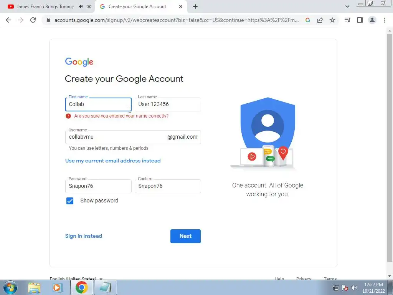393x295 pixels.
Task: Click the 'Create your Google Account' heading
Action: 124,79
